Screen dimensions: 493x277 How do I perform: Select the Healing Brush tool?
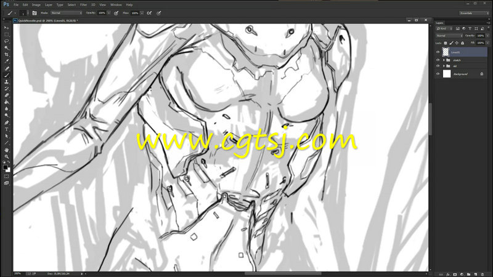[x=6, y=68]
